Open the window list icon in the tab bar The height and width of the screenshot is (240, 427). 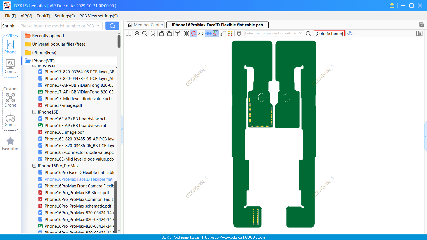click(x=421, y=25)
